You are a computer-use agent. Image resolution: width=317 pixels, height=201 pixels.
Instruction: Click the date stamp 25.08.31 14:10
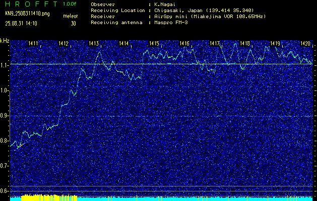pos(21,24)
